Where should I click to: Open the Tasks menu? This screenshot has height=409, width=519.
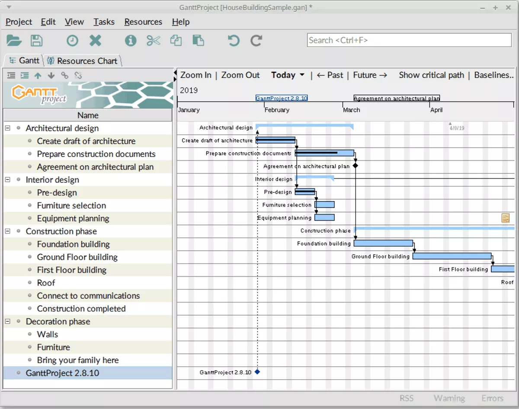coord(104,22)
